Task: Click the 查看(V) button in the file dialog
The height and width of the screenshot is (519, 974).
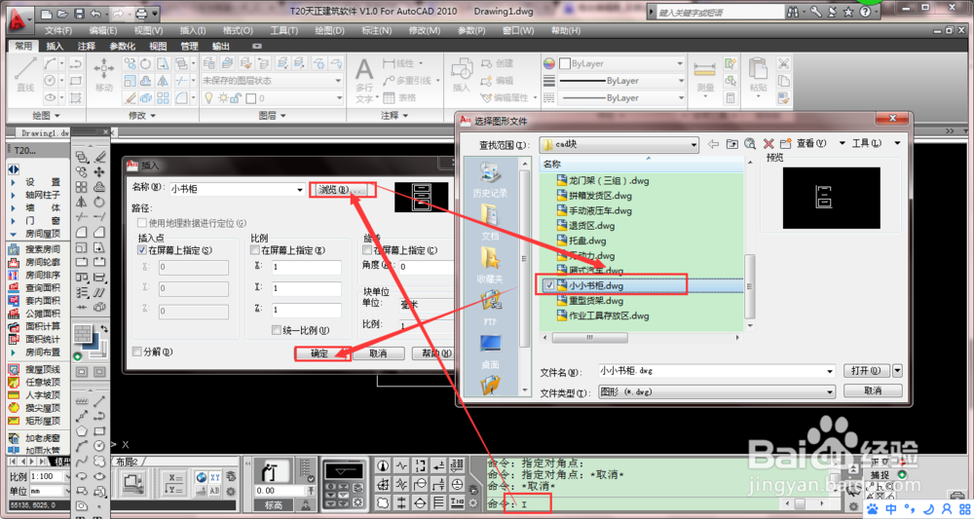Action: 811,143
